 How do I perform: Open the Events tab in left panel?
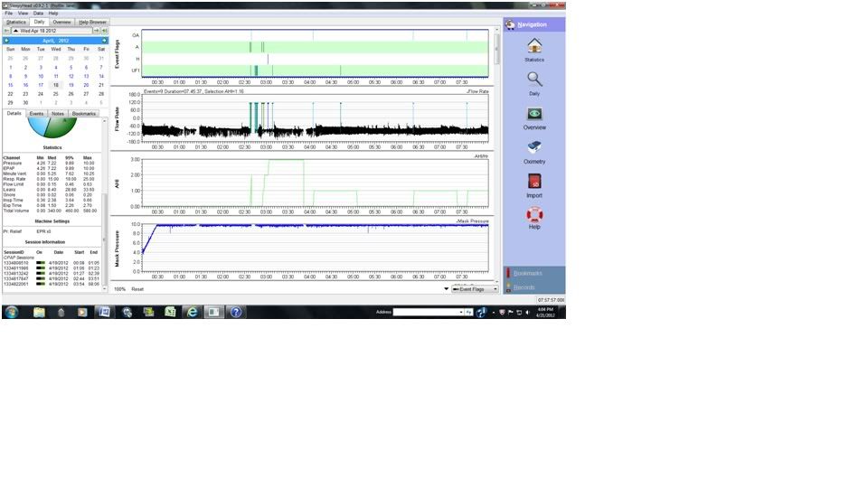tap(36, 114)
